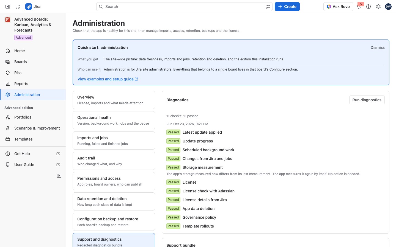Click Run diagnostics button

pos(367,100)
